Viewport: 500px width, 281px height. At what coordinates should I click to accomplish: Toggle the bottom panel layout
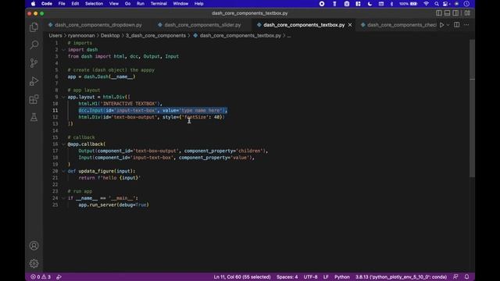[x=447, y=13]
